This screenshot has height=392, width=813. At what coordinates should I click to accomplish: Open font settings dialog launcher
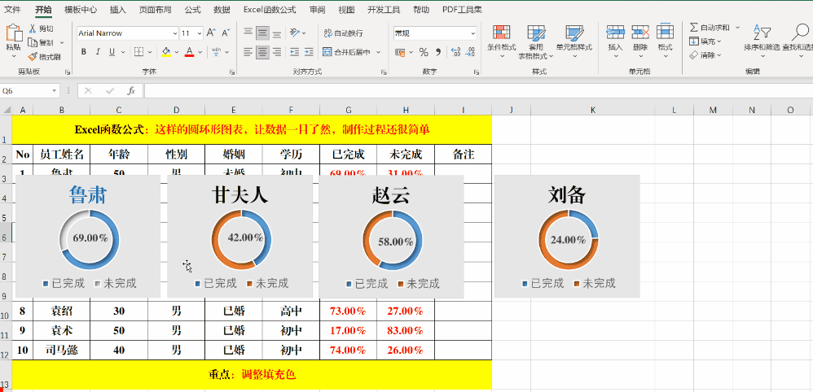(x=232, y=72)
